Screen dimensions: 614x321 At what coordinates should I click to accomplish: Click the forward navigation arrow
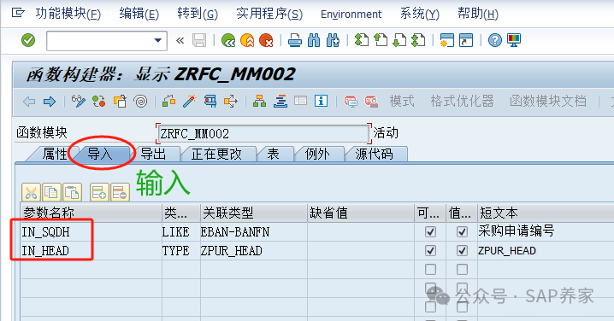pyautogui.click(x=50, y=102)
